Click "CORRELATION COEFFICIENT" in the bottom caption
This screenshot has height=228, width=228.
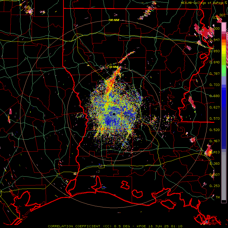point(74,226)
